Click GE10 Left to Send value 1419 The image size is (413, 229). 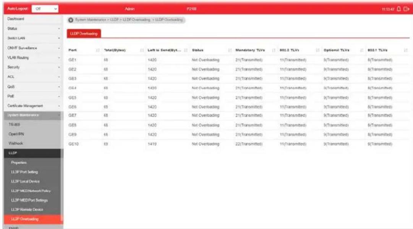(152, 144)
